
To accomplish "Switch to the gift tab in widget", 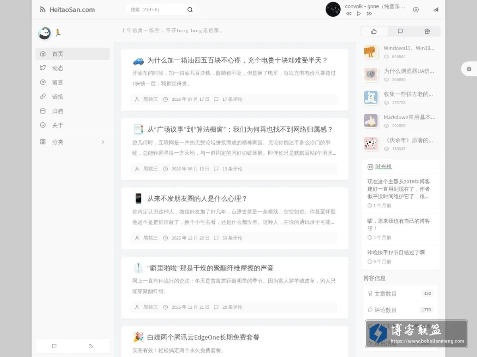I will point(427,31).
